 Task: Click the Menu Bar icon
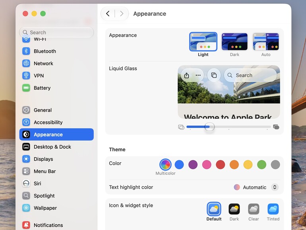(26, 171)
